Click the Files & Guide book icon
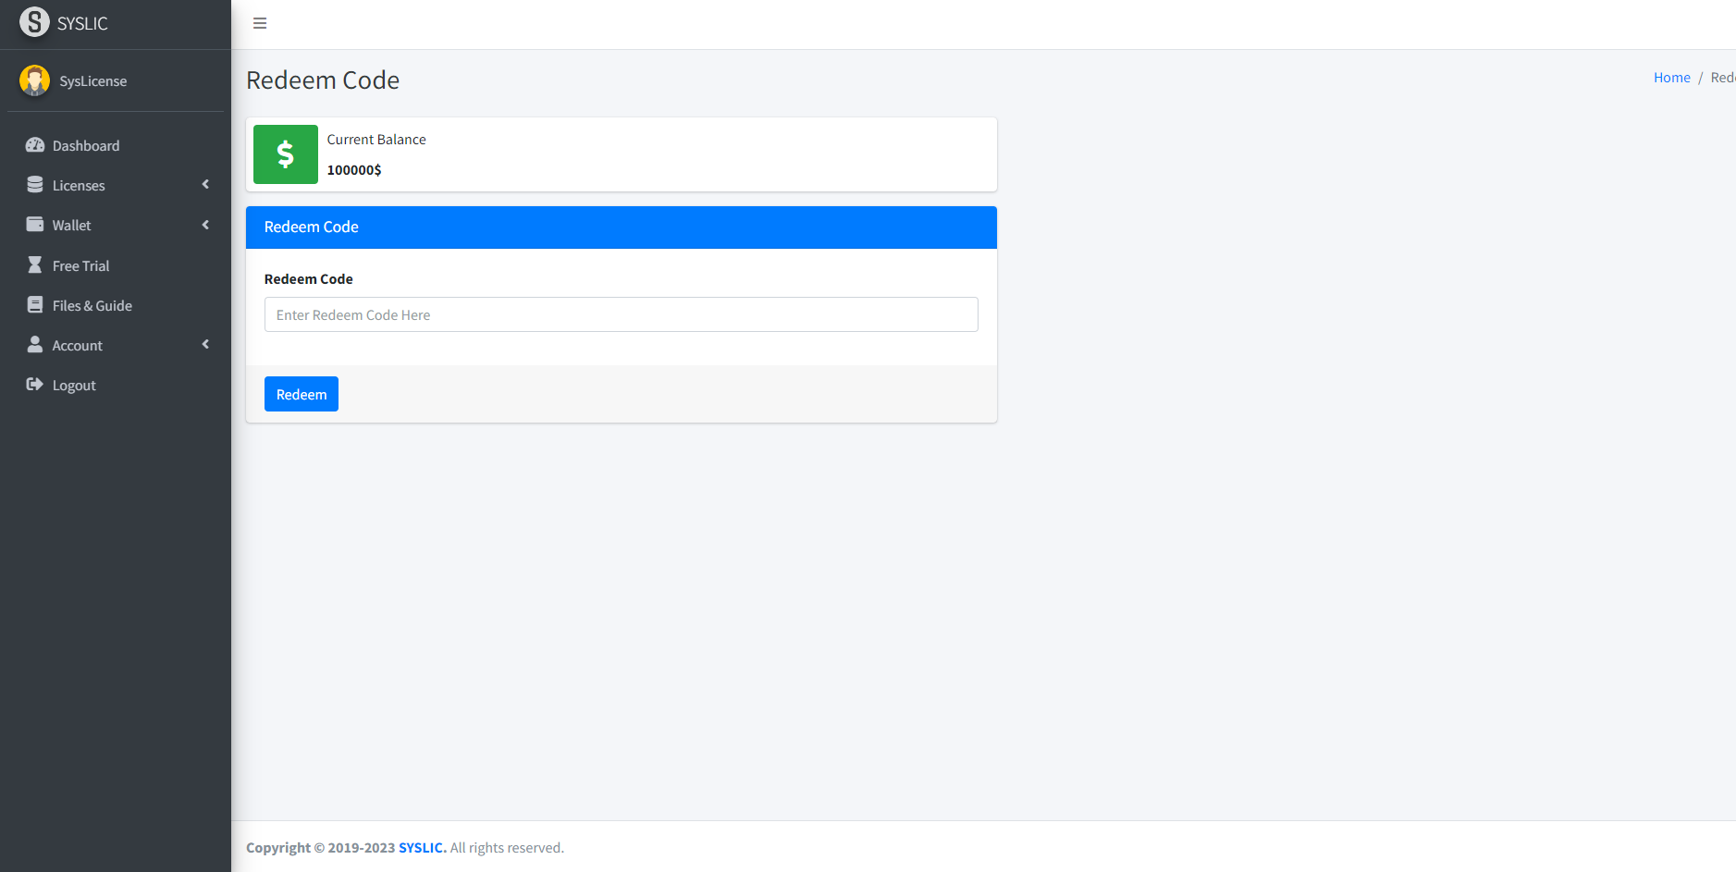1736x872 pixels. (x=35, y=305)
